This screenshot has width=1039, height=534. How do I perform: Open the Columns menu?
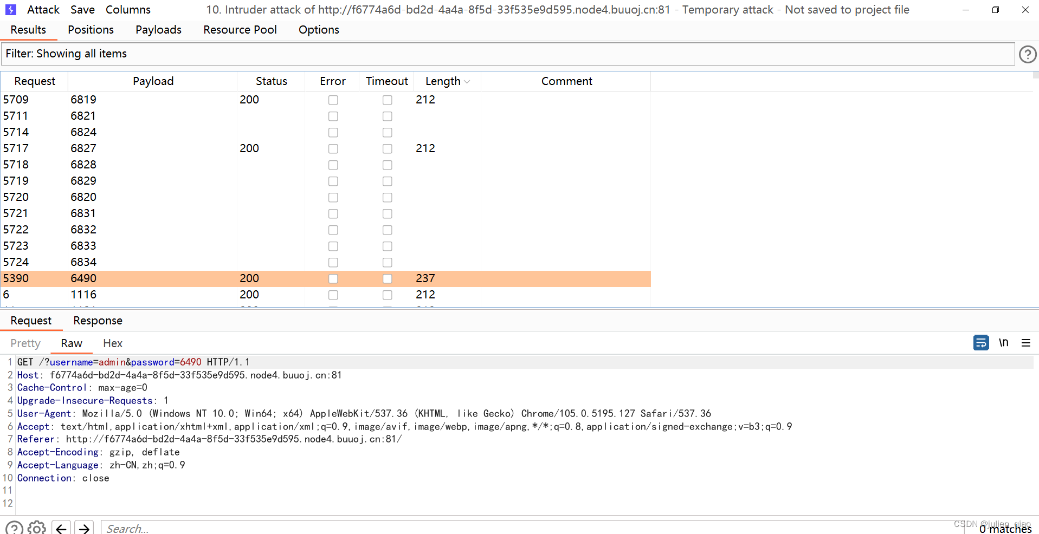click(x=128, y=10)
